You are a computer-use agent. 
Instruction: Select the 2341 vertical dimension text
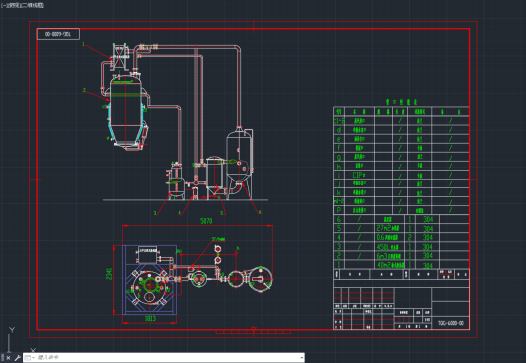pyautogui.click(x=109, y=274)
